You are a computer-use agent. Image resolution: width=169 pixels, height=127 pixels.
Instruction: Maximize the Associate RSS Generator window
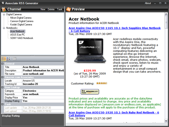pyautogui.click(x=160, y=3)
